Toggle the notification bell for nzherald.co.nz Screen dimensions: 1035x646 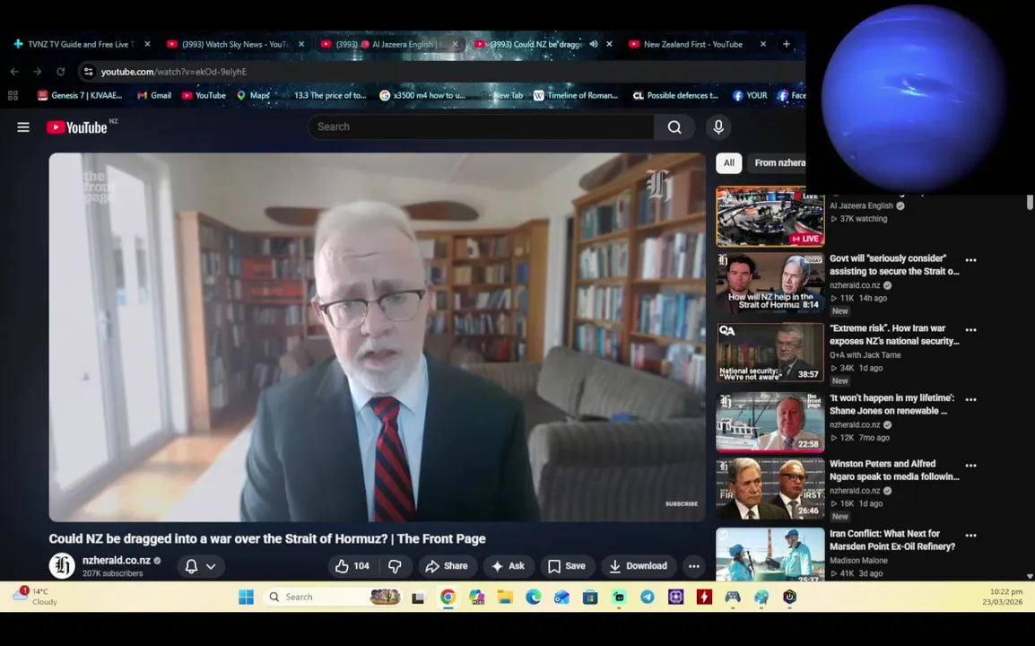(x=191, y=566)
